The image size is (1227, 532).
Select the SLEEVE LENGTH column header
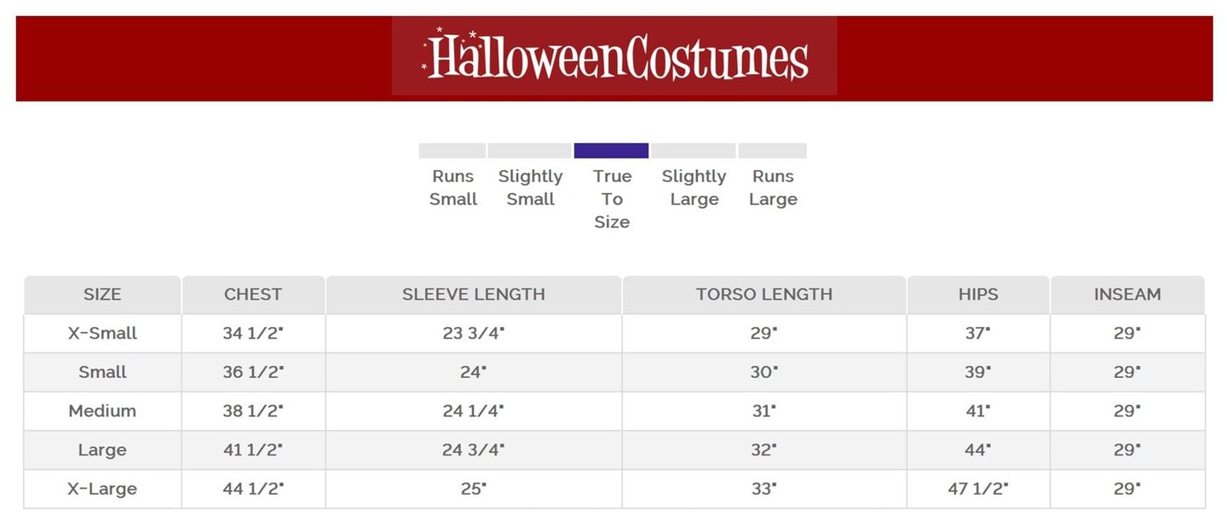coord(474,295)
